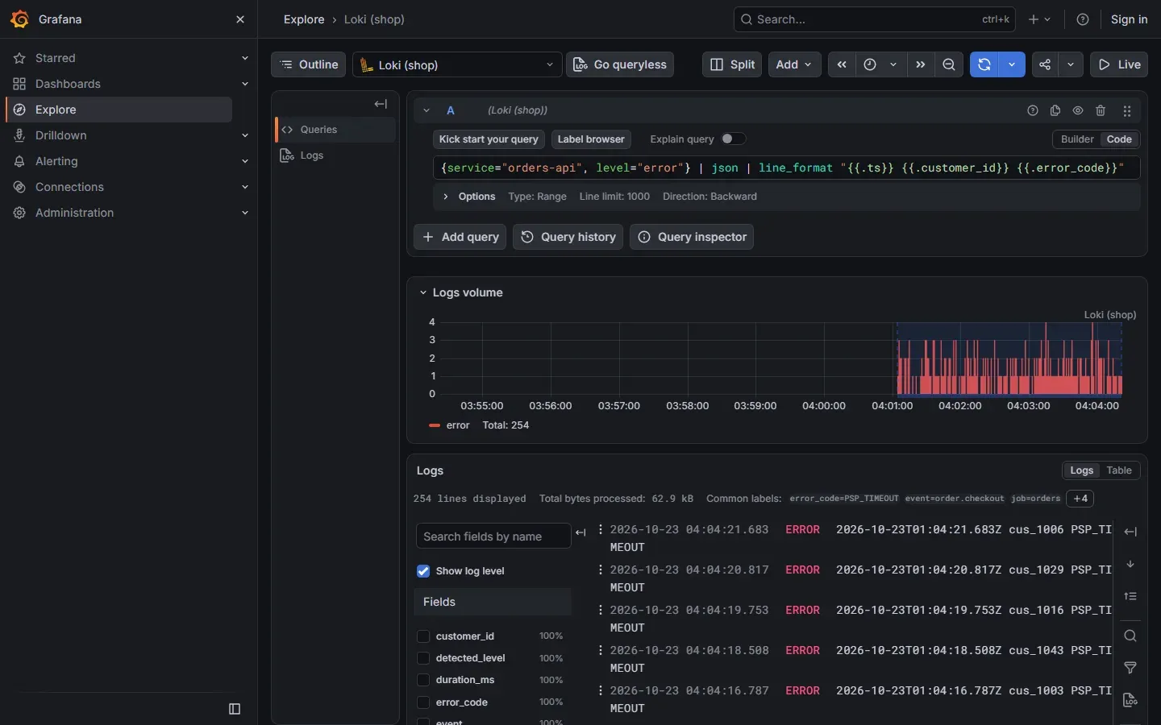
Task: Open query A help icon
Action: coord(1033,110)
